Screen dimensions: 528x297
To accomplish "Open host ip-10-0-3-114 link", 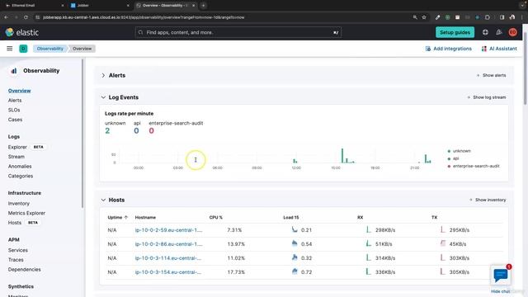I will point(168,258).
